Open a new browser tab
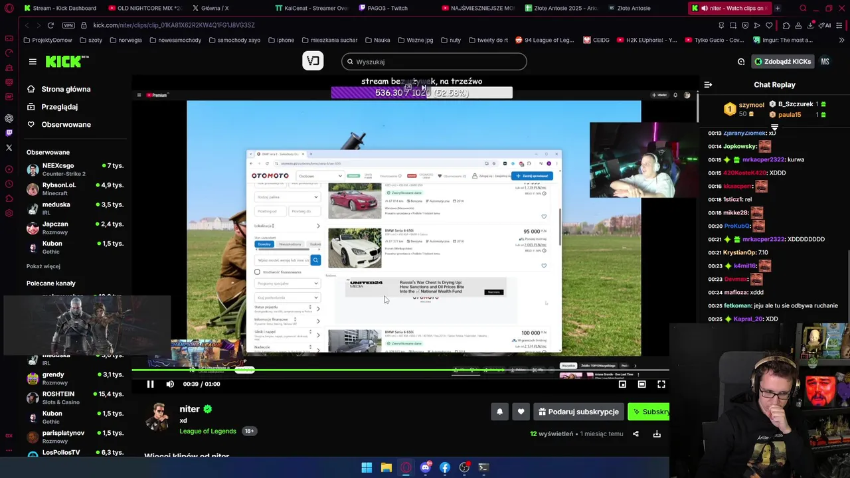This screenshot has width=850, height=478. coord(777,8)
